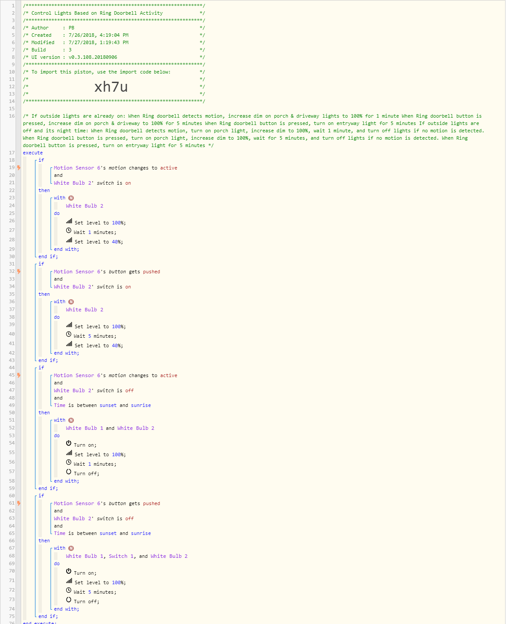Click the 'active' value on line 19
The width and height of the screenshot is (509, 624).
click(169, 168)
